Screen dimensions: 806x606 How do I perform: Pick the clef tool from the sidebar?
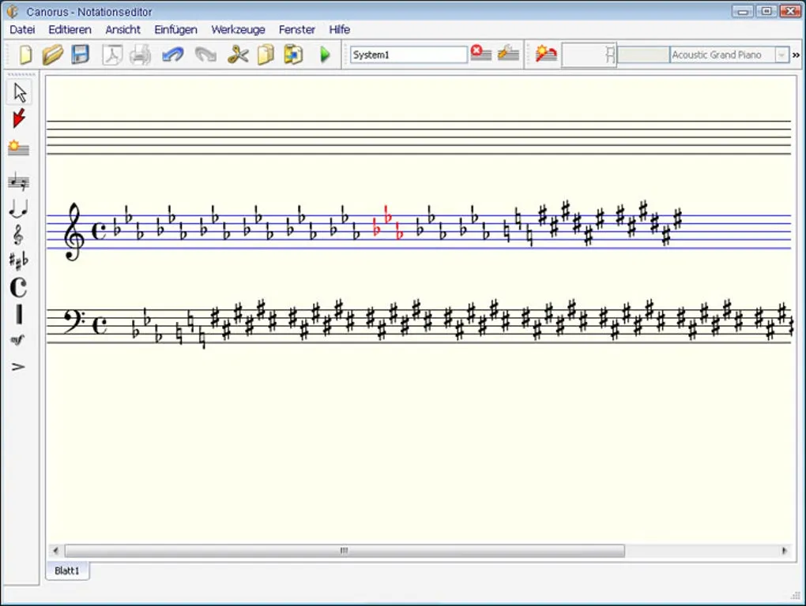(19, 234)
